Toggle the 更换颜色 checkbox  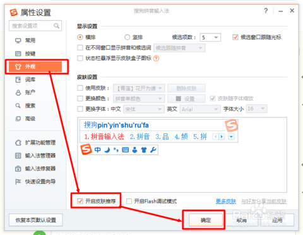[80, 98]
